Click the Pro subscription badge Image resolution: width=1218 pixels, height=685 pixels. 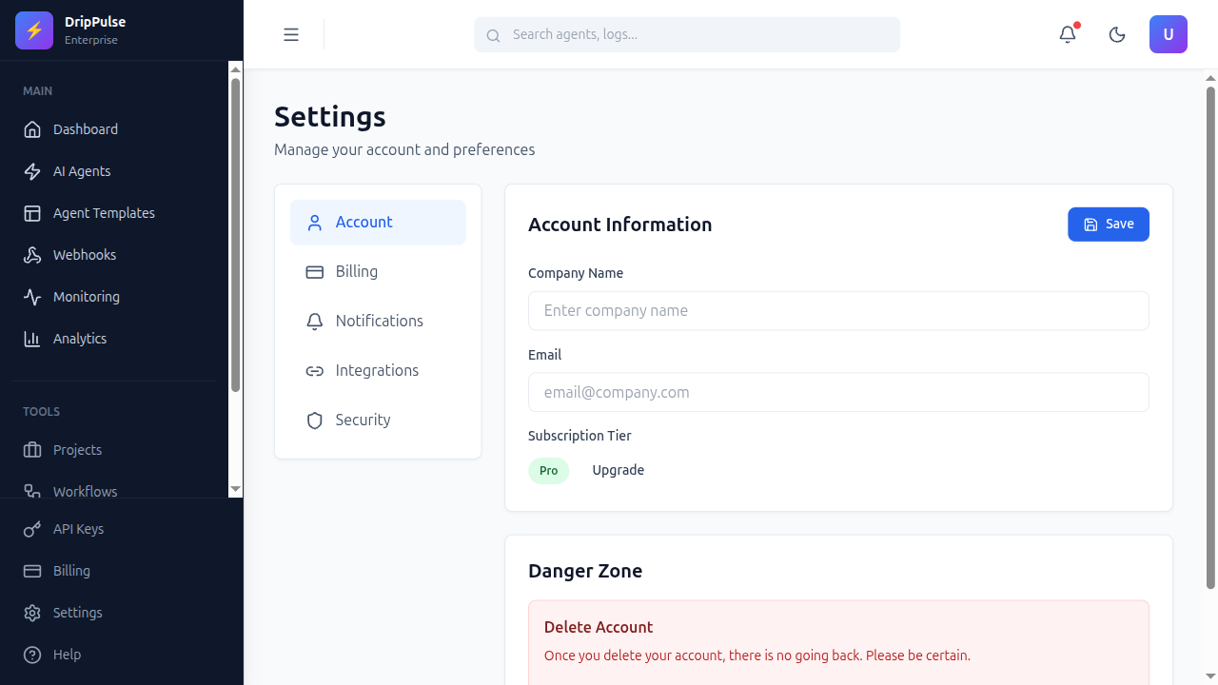tap(549, 471)
